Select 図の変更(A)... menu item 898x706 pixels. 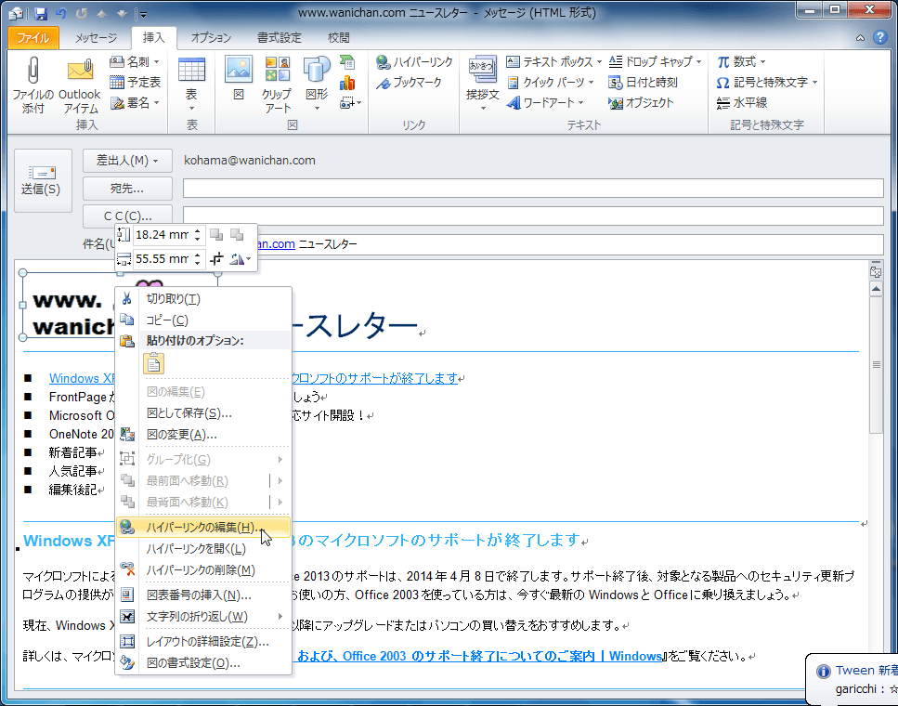click(203, 435)
